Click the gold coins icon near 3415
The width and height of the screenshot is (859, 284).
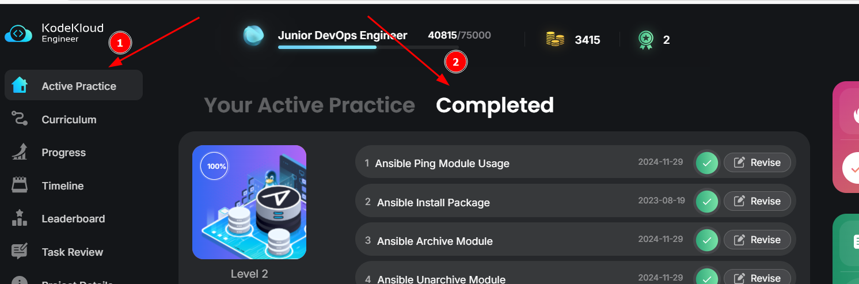(555, 39)
